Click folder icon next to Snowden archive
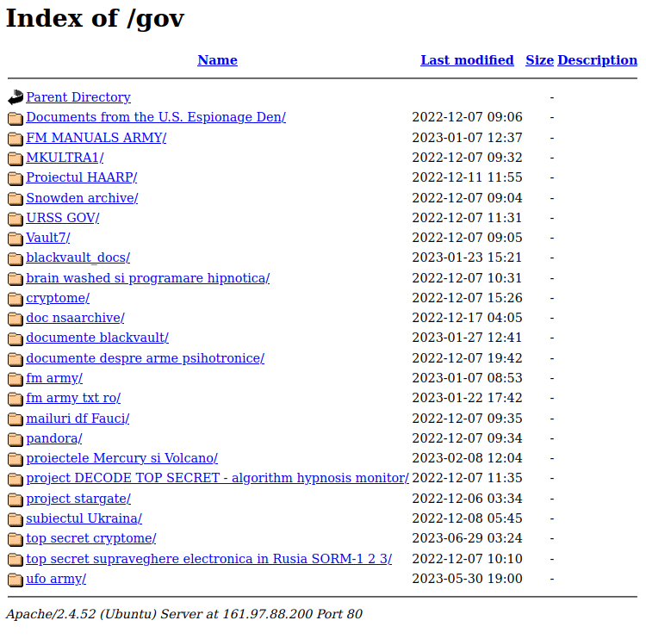The image size is (646, 639). [x=16, y=199]
